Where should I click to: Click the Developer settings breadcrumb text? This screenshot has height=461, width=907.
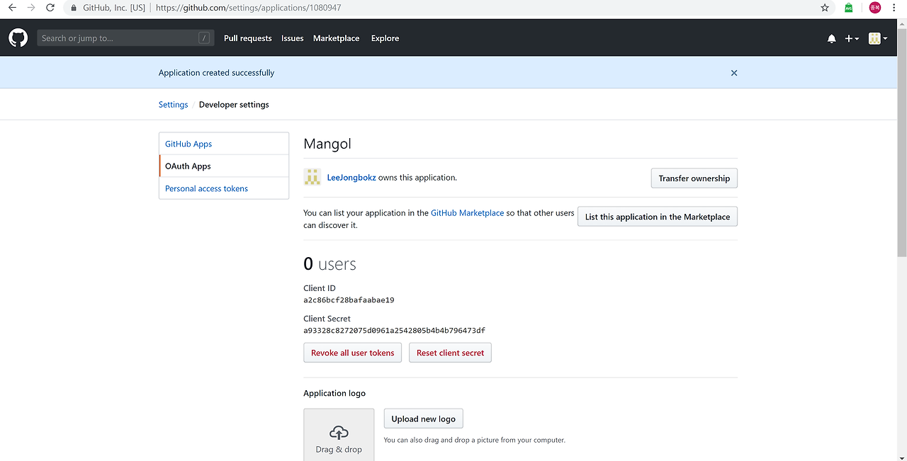tap(234, 105)
